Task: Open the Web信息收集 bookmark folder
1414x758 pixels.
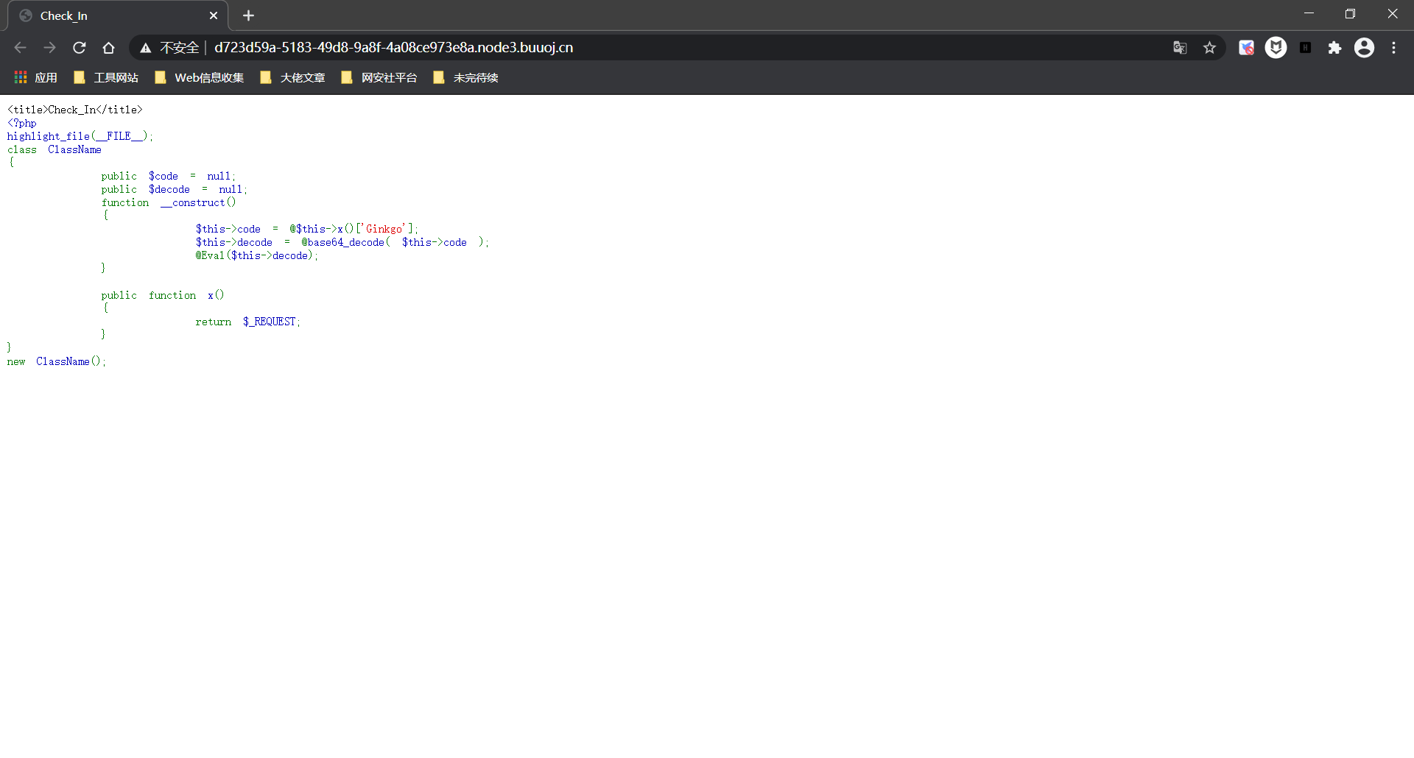Action: [199, 77]
